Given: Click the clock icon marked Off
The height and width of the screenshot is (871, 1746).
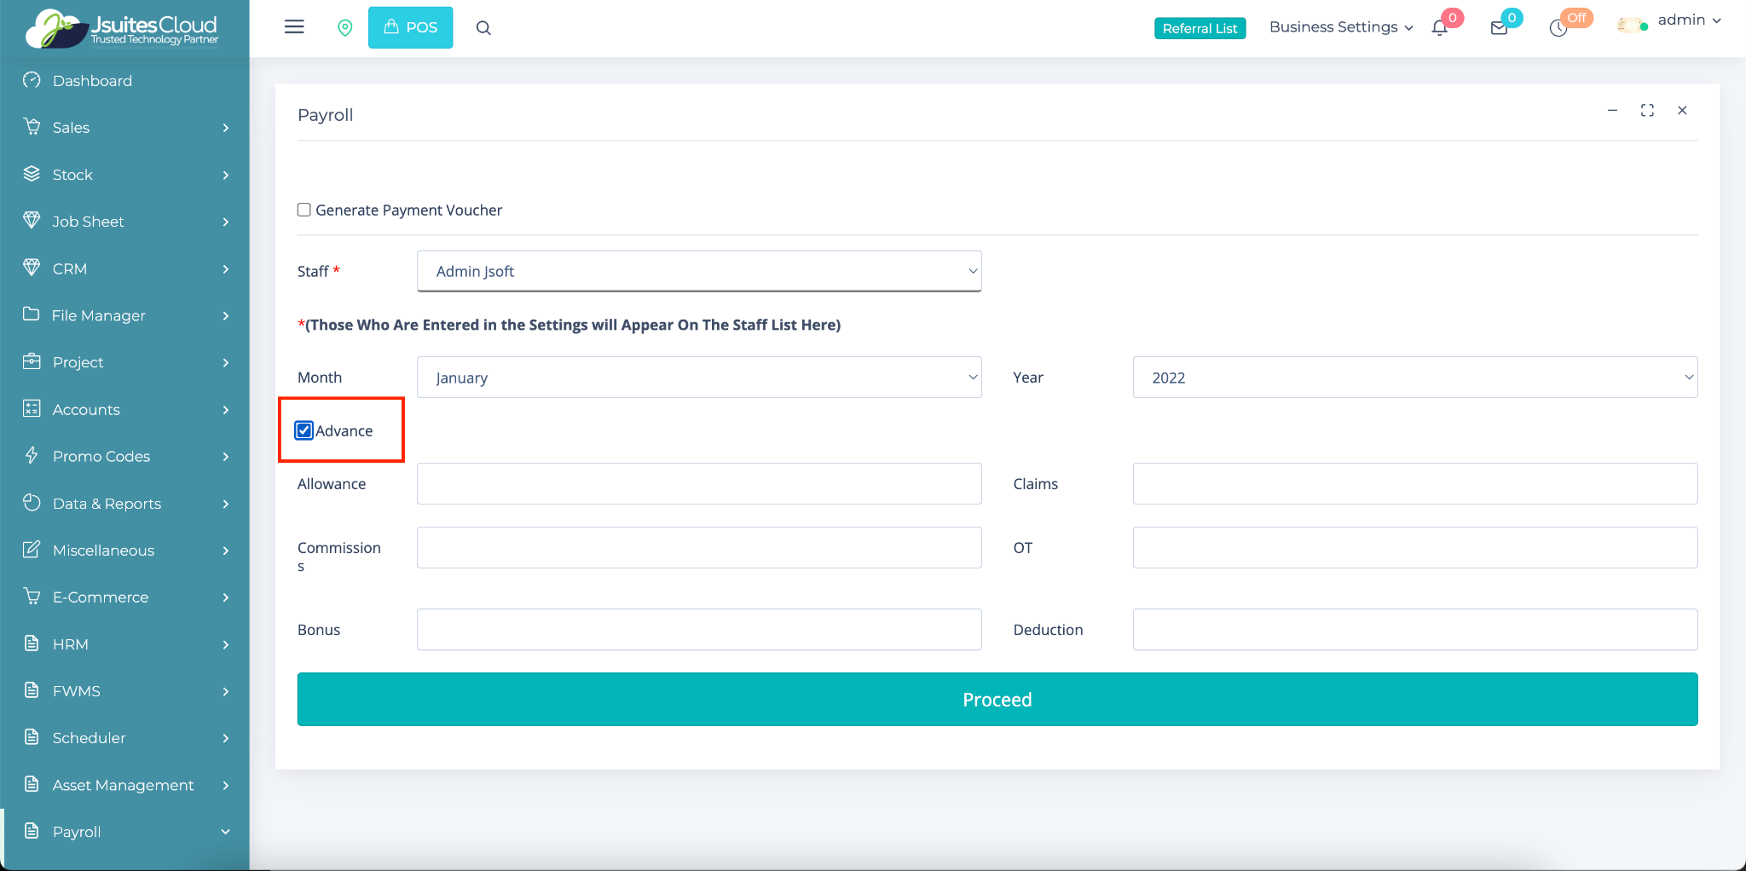Looking at the screenshot, I should coord(1558,28).
